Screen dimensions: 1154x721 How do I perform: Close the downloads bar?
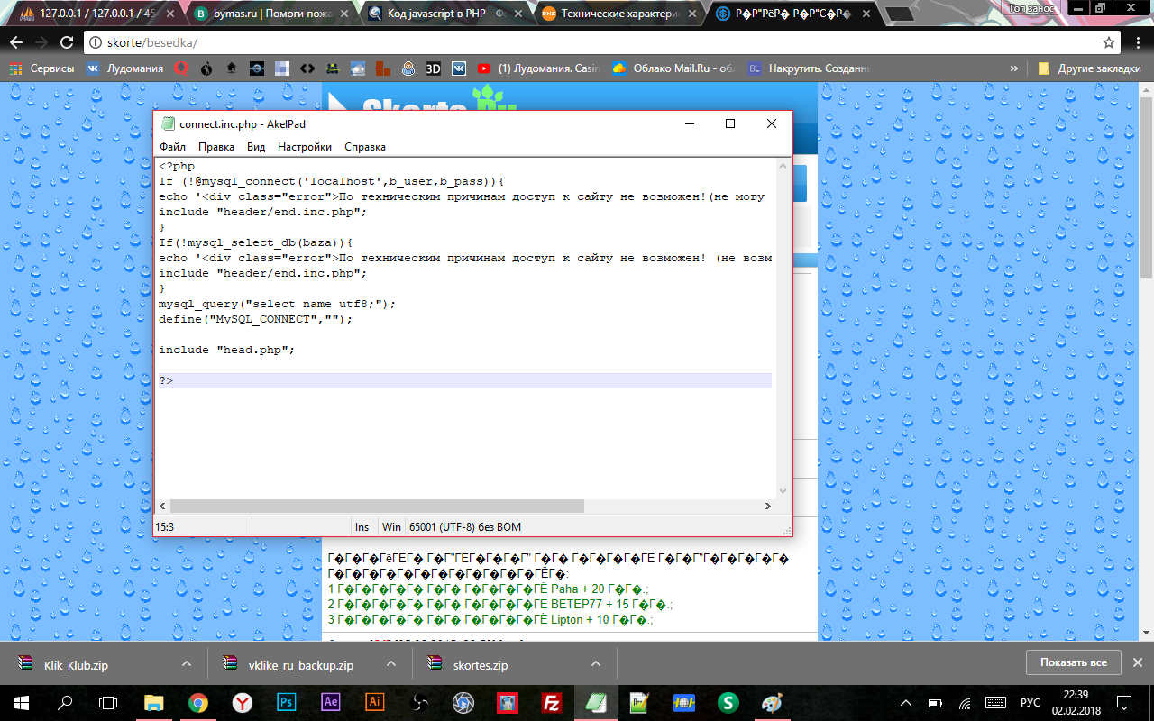click(x=1138, y=662)
